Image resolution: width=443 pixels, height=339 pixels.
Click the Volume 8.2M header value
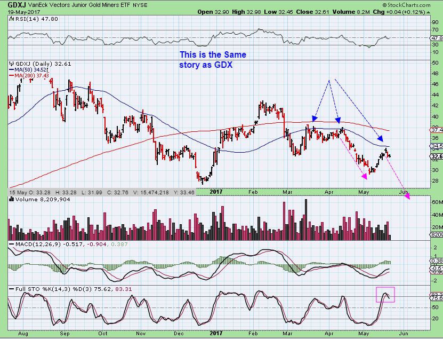pos(351,12)
